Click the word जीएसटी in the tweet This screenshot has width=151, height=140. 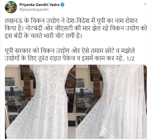tap(65, 28)
